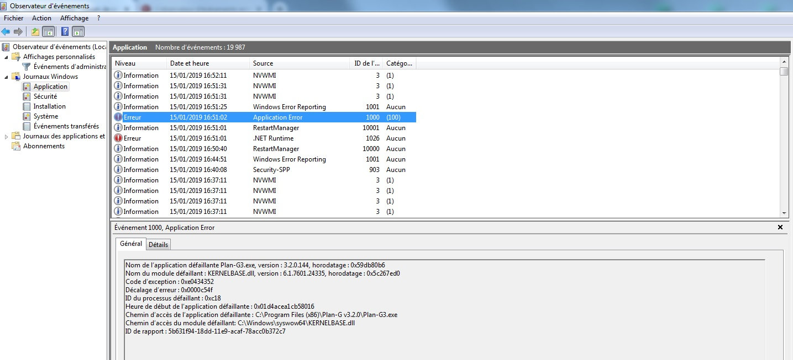This screenshot has width=793, height=360.
Task: Click the info icon of NVWMI 16:52:11 row
Action: (x=118, y=76)
